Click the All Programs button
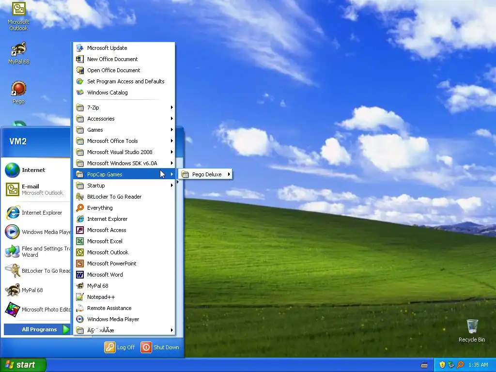Image resolution: width=496 pixels, height=372 pixels. 37,329
